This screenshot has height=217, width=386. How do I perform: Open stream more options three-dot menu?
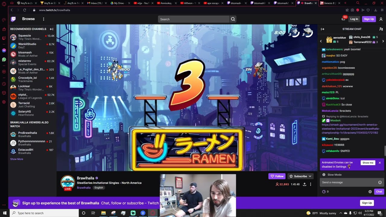point(311,184)
